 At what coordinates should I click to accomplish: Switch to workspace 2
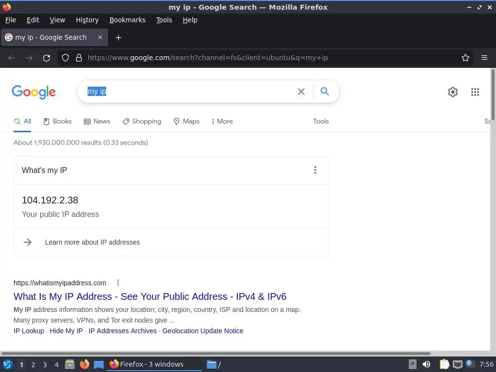(33, 365)
